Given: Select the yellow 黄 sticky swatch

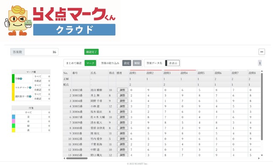Looking at the screenshot, I should click(13, 130).
